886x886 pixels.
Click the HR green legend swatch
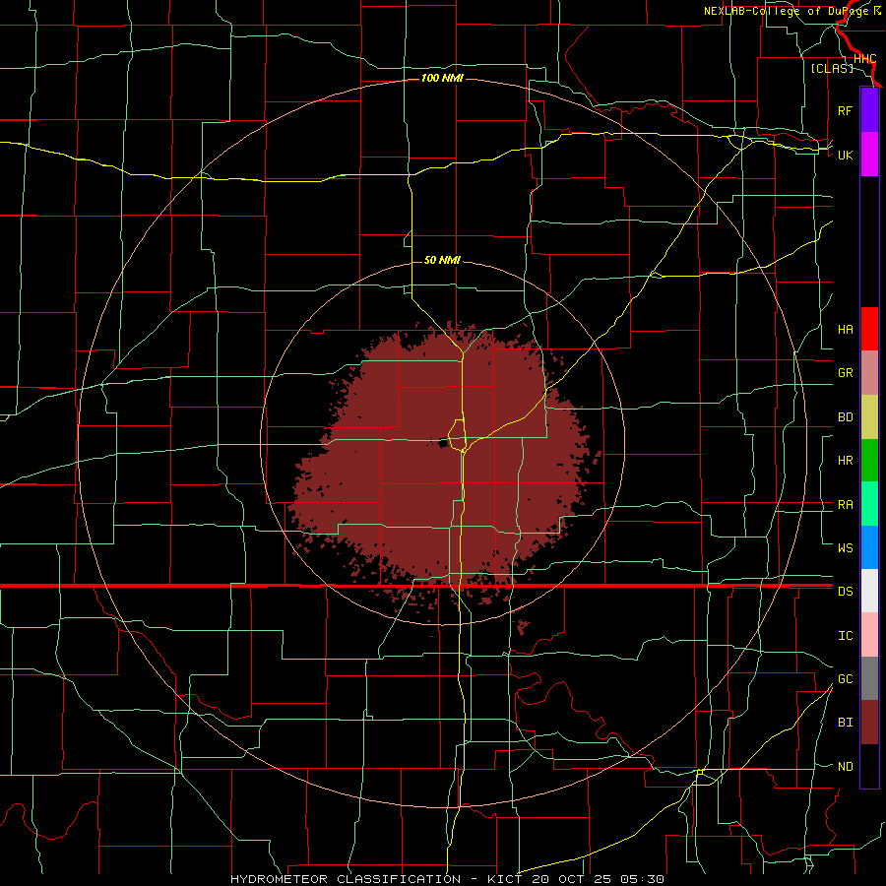point(869,460)
